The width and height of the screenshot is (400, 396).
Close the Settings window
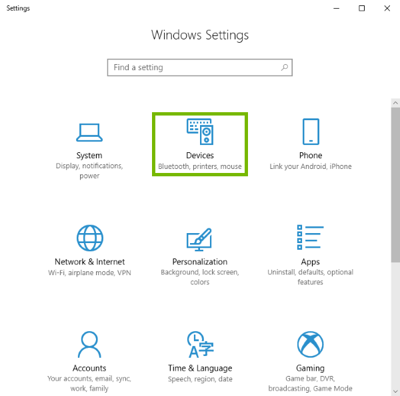tap(387, 9)
